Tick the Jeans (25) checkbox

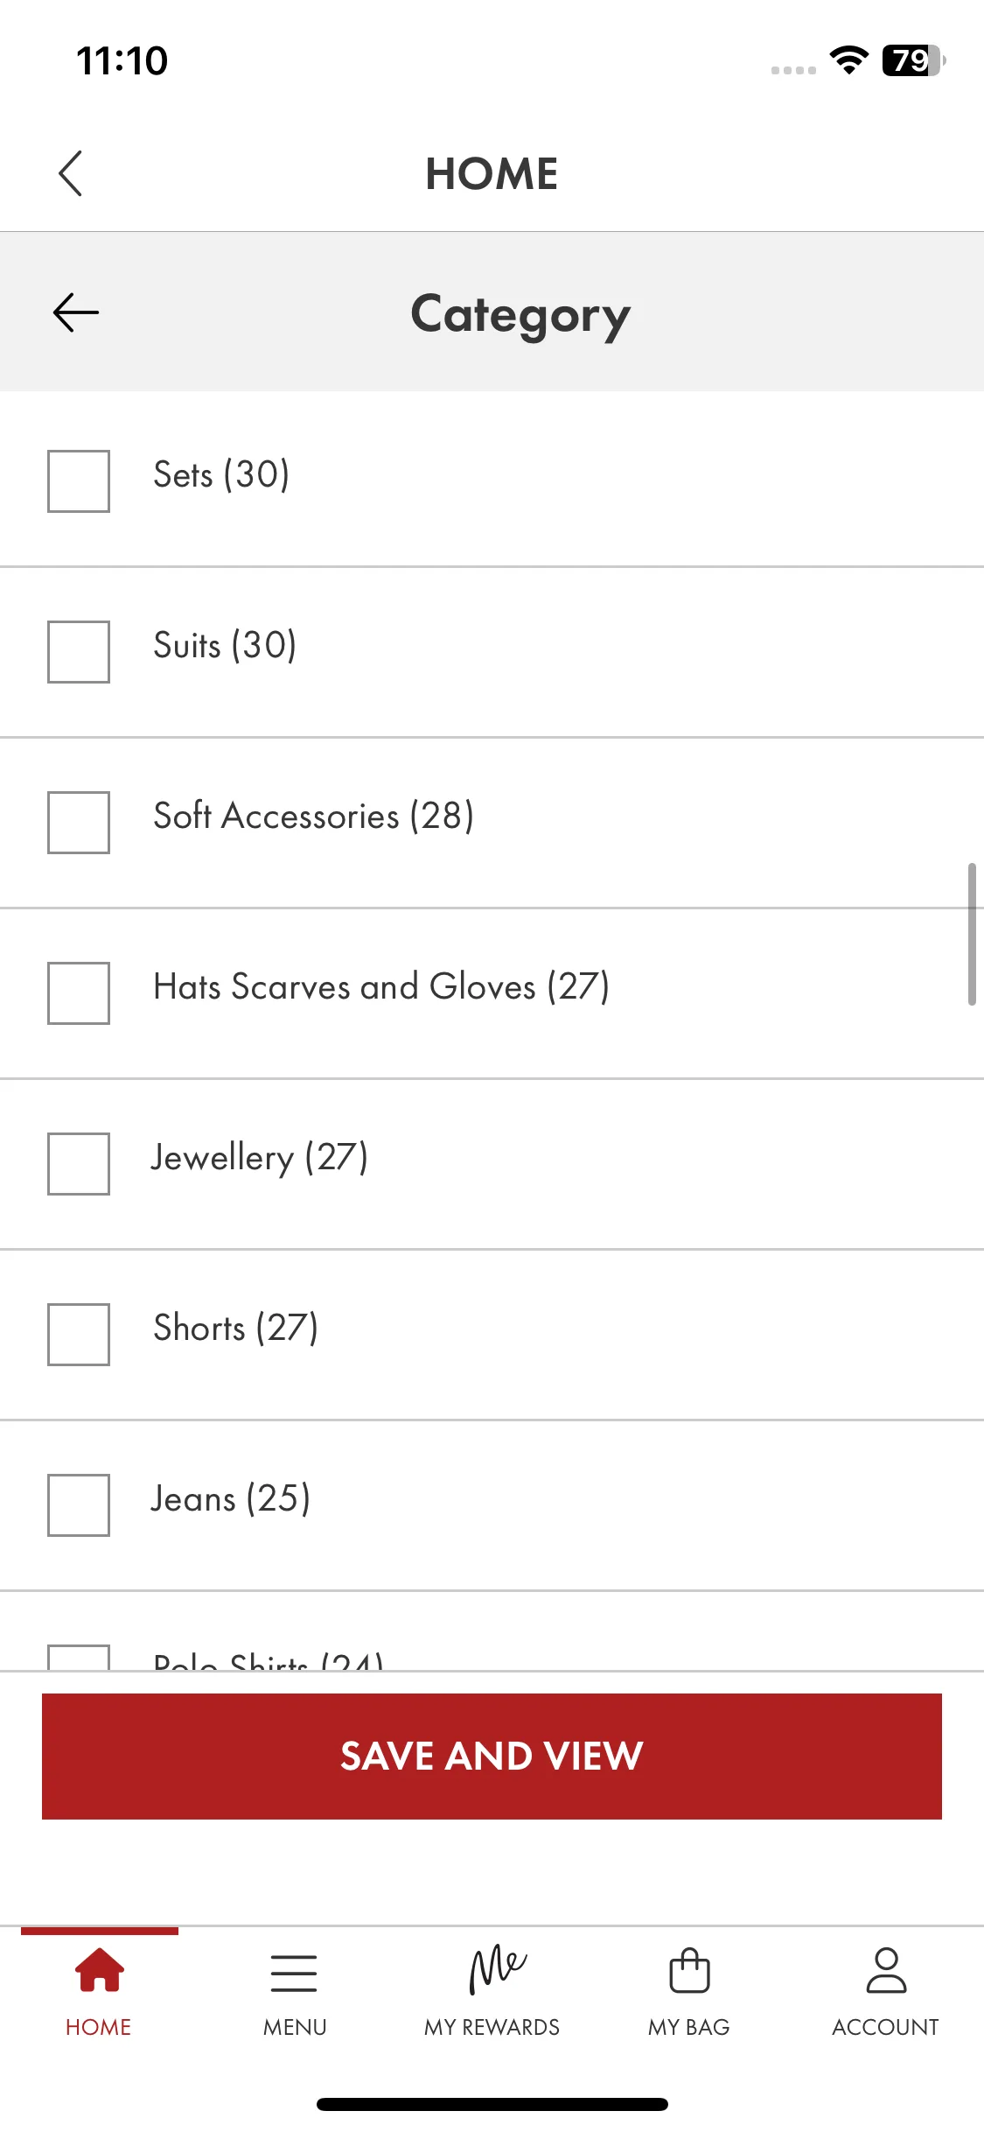pos(79,1505)
